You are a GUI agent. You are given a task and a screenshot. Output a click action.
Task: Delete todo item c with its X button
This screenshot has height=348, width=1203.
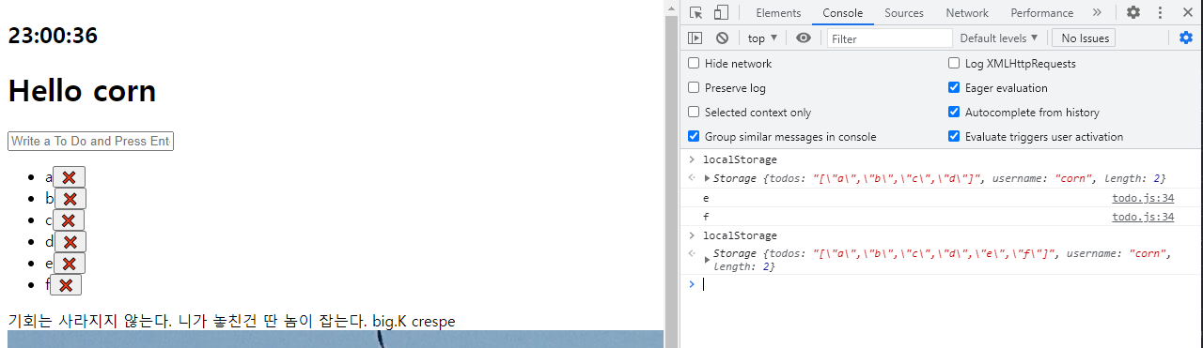pos(70,220)
